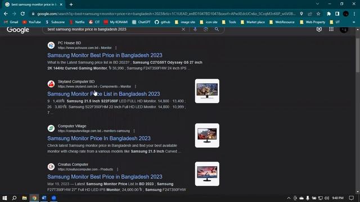Click the PC House BD site favicon
The width and height of the screenshot is (360, 202).
[x=51, y=45]
